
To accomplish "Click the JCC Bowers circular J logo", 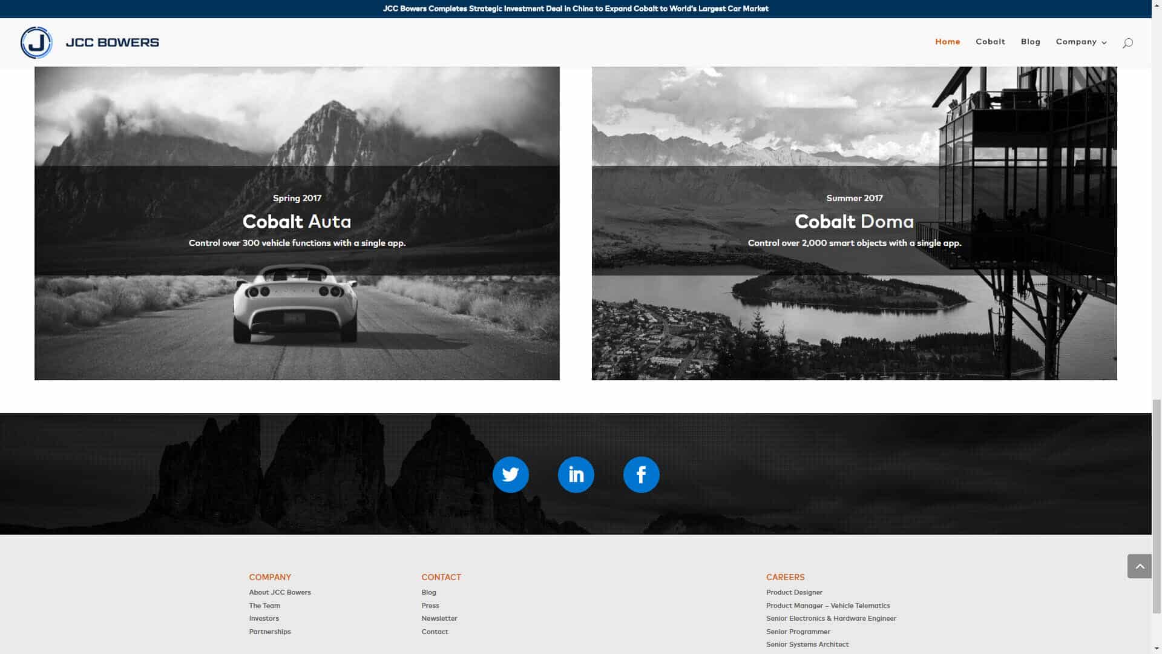I will (36, 42).
